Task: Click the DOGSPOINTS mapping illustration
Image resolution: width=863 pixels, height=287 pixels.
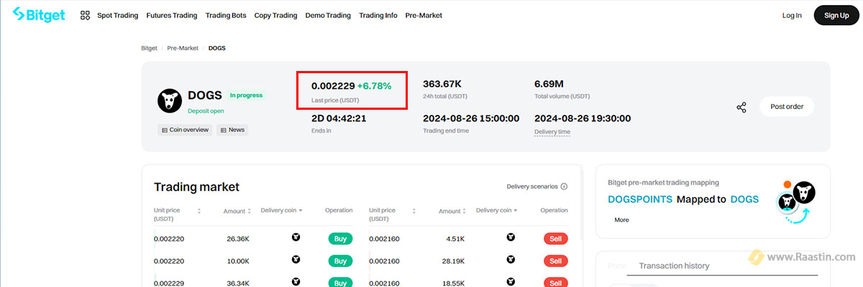Action: coord(796,202)
